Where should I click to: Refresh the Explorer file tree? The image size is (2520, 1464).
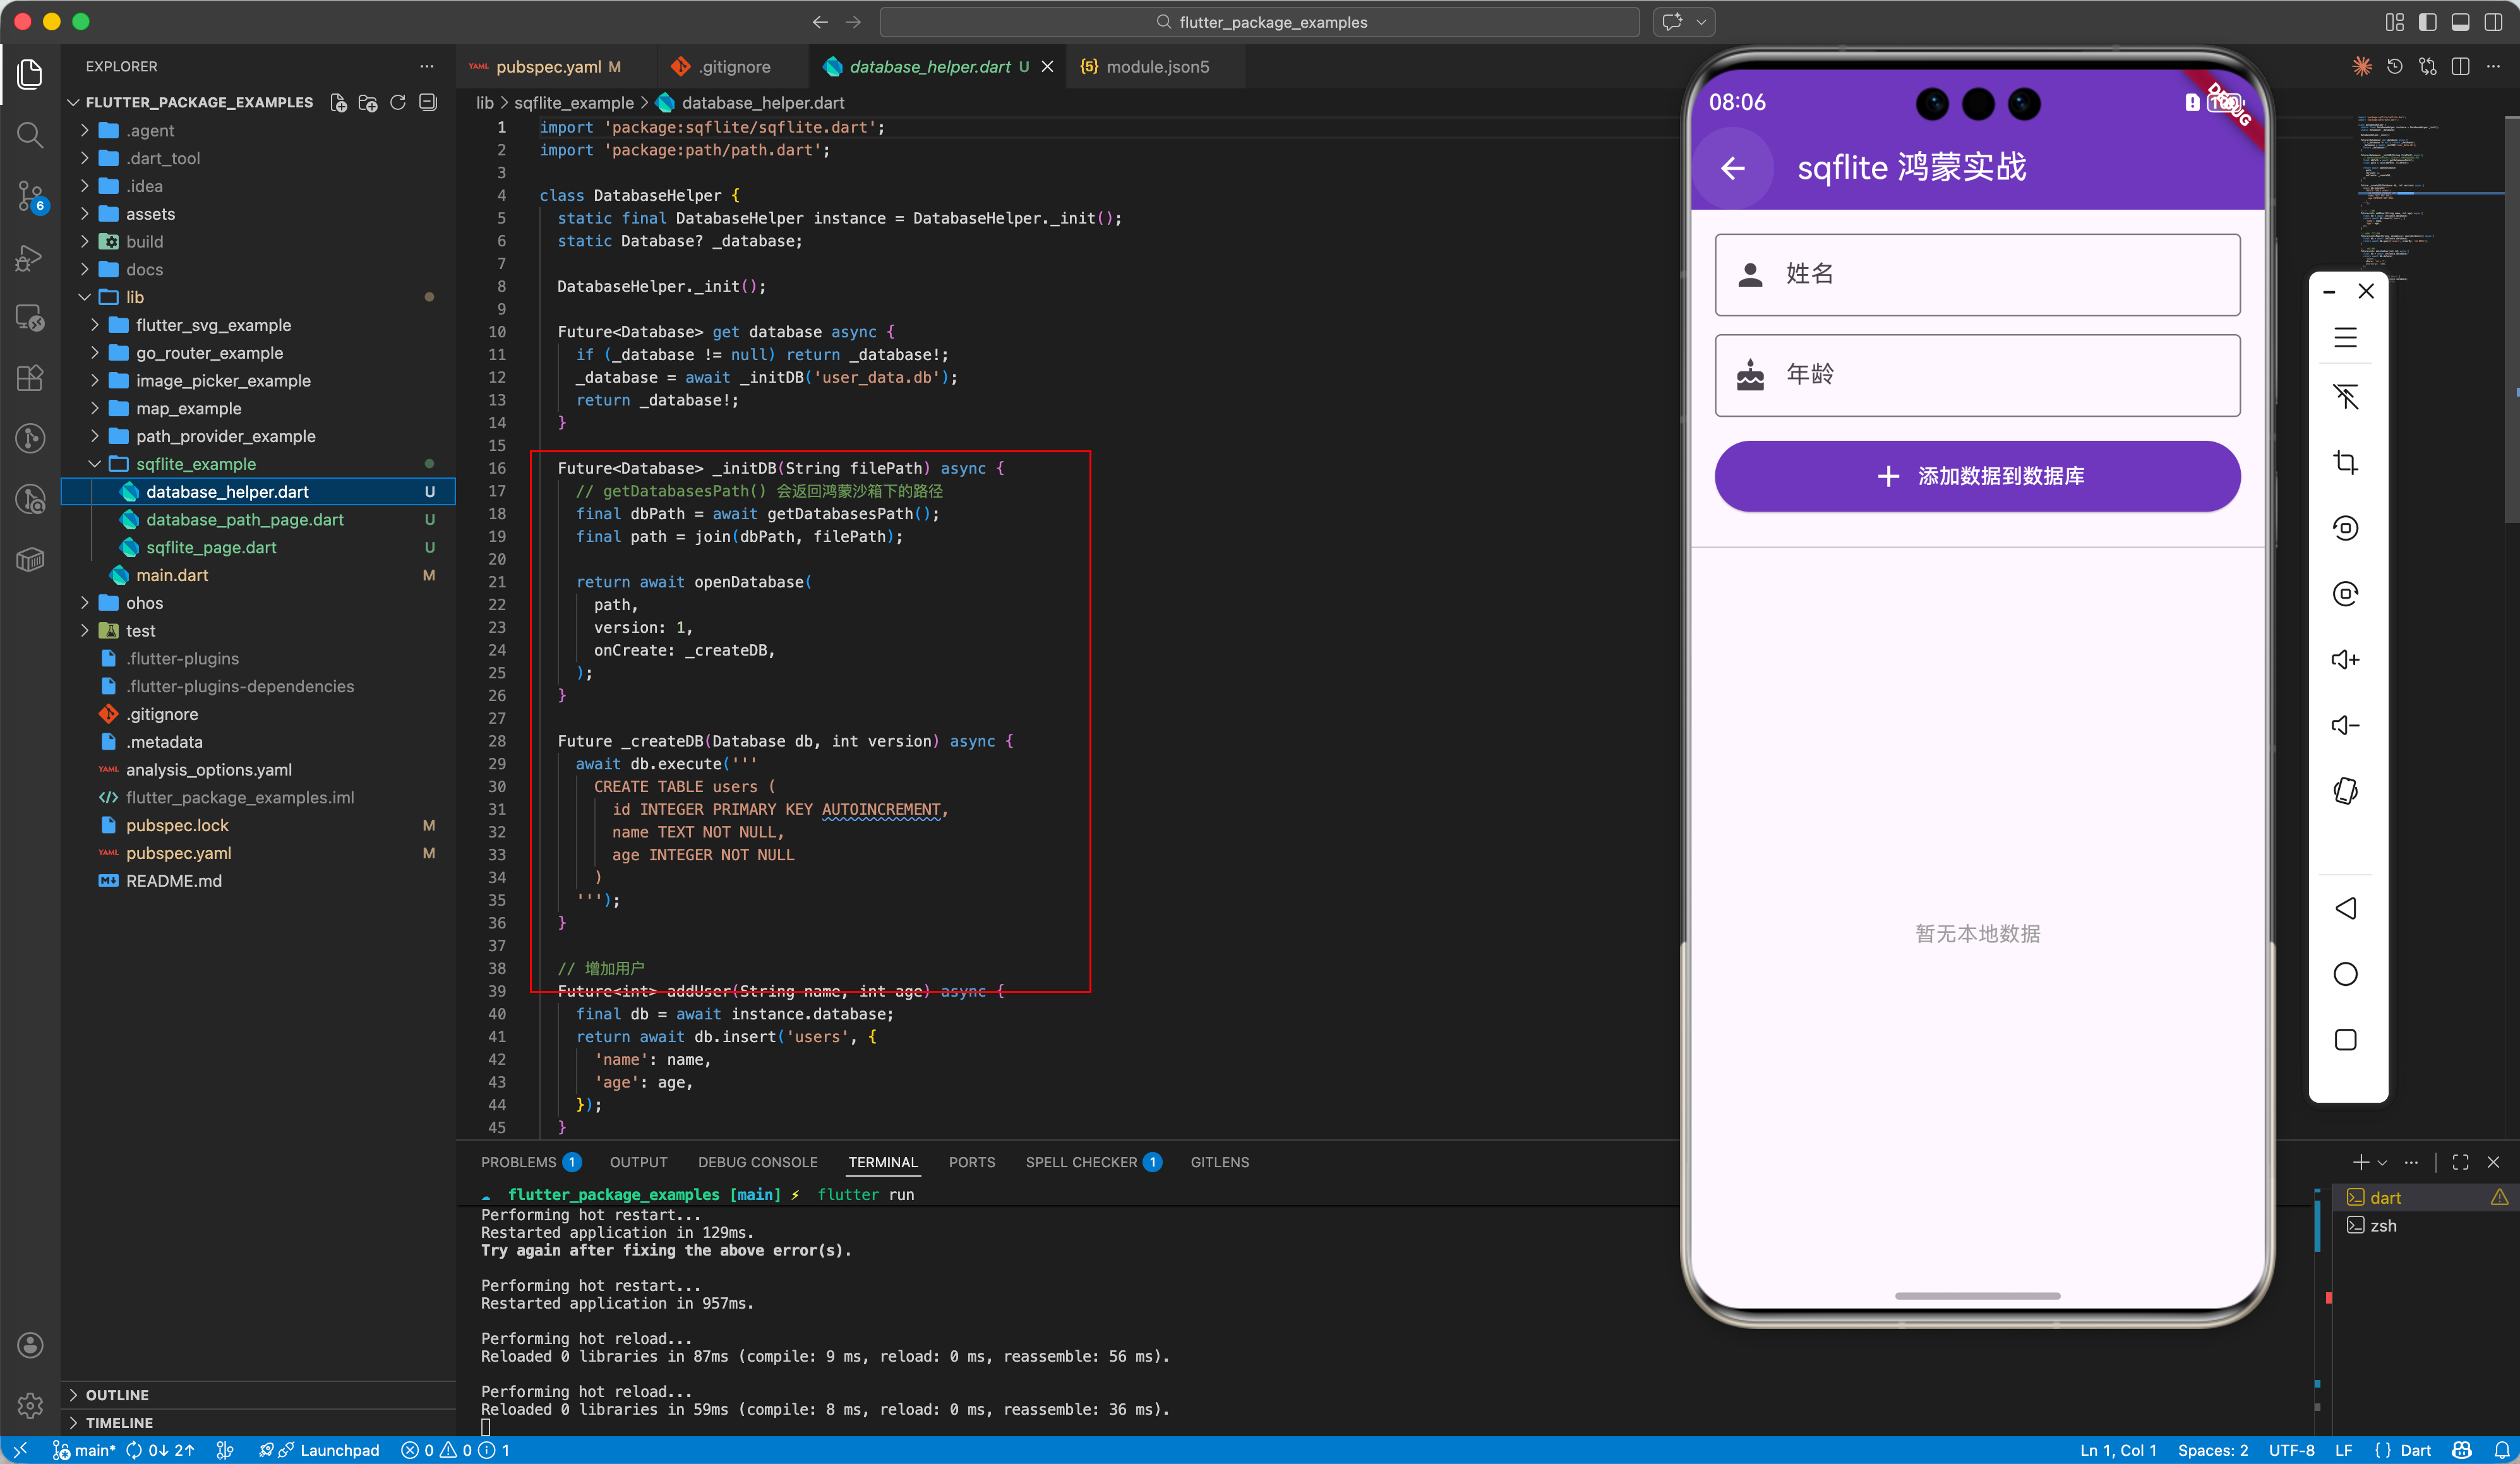point(398,103)
